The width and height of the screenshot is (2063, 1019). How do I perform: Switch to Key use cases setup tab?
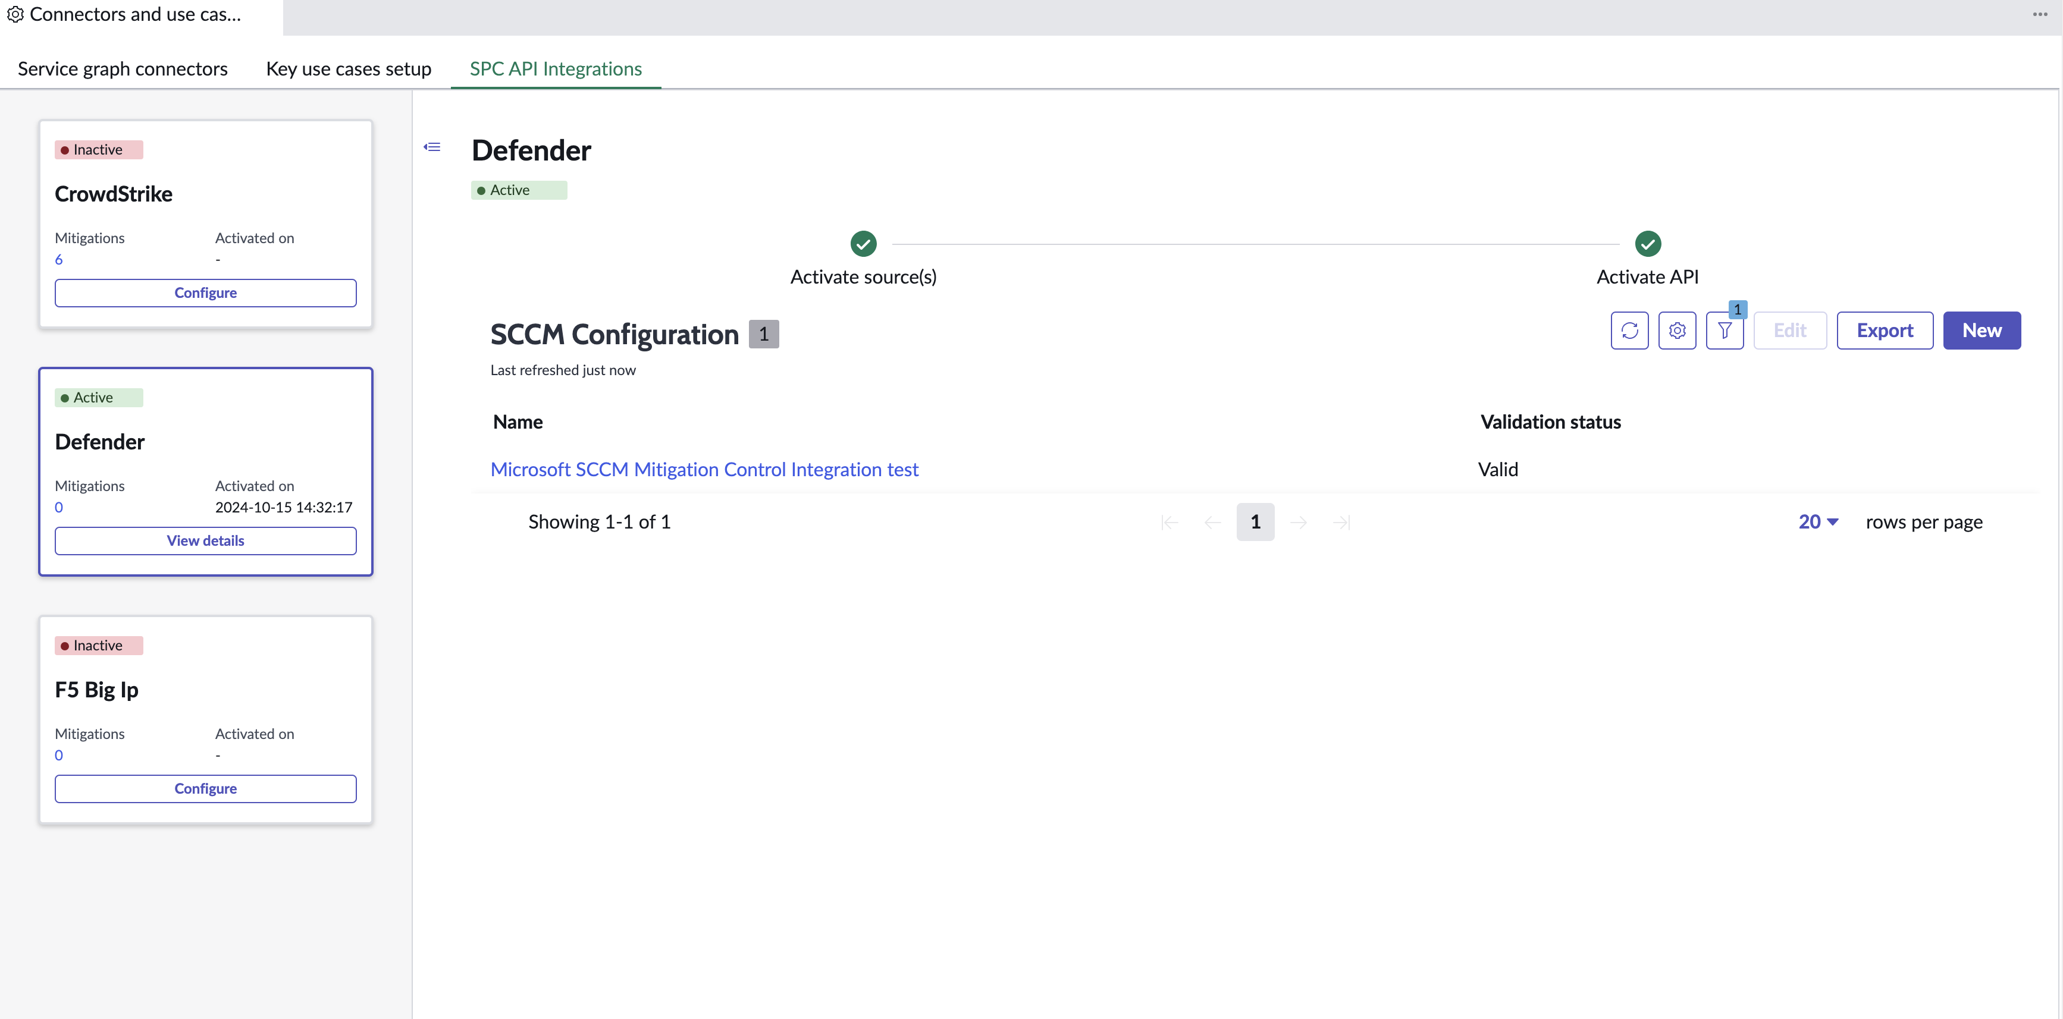(349, 69)
